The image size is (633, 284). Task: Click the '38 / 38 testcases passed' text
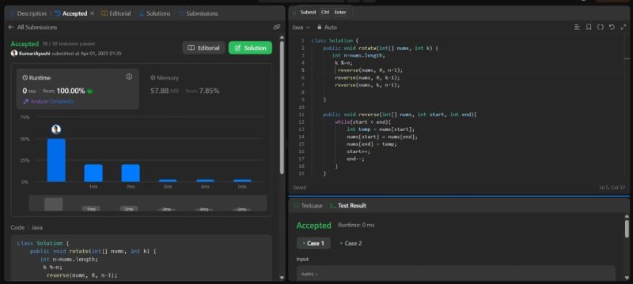tap(69, 43)
